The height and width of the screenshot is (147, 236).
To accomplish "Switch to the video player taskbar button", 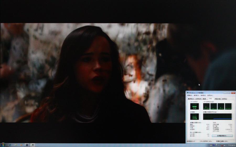I will pos(27,145).
